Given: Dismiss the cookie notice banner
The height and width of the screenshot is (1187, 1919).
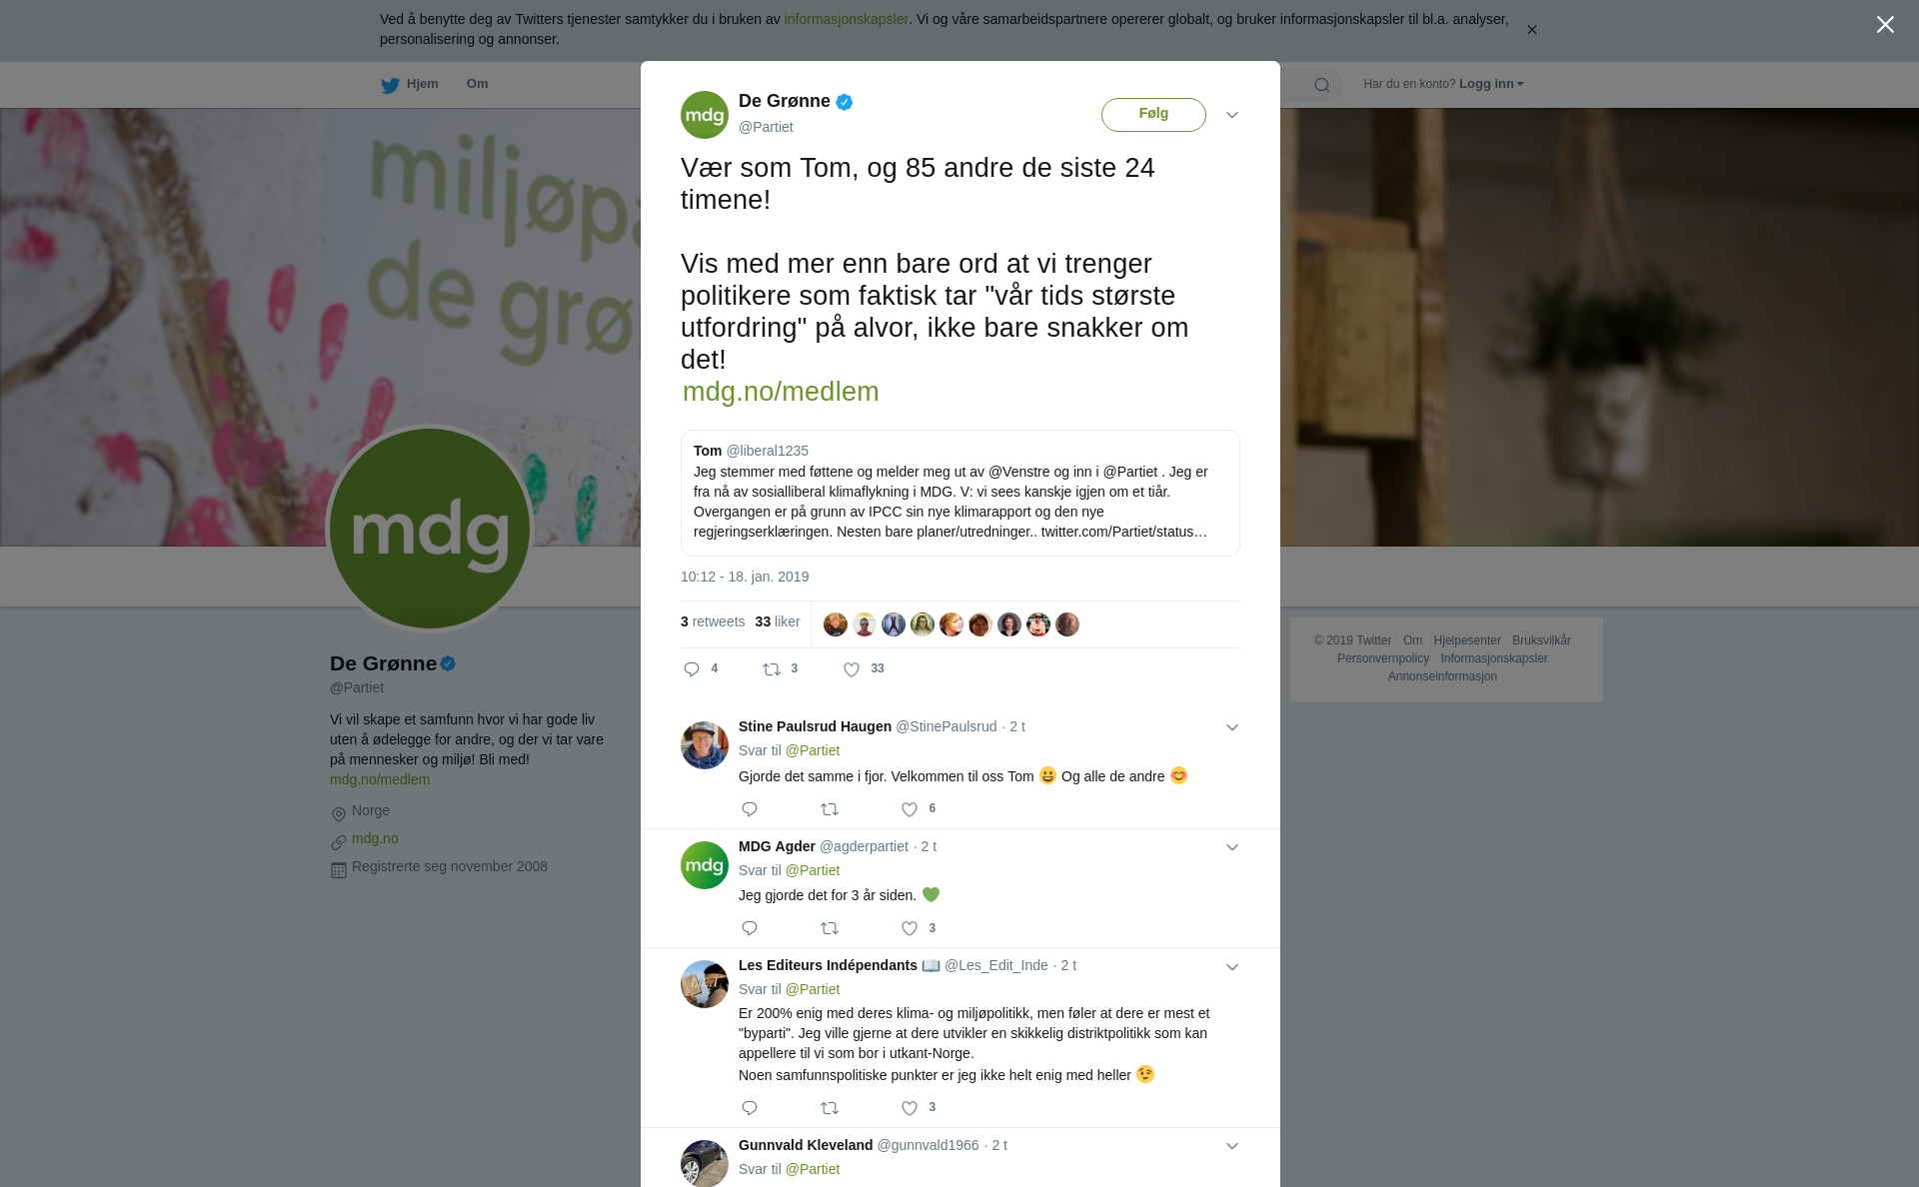Looking at the screenshot, I should pyautogui.click(x=1531, y=30).
